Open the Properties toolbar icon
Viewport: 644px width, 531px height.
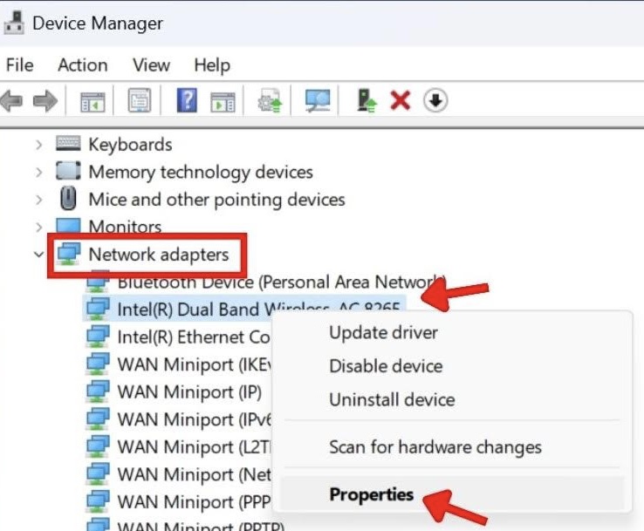pyautogui.click(x=140, y=100)
